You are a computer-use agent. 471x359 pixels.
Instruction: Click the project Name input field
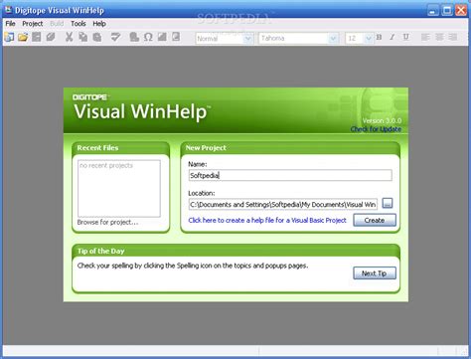point(290,175)
